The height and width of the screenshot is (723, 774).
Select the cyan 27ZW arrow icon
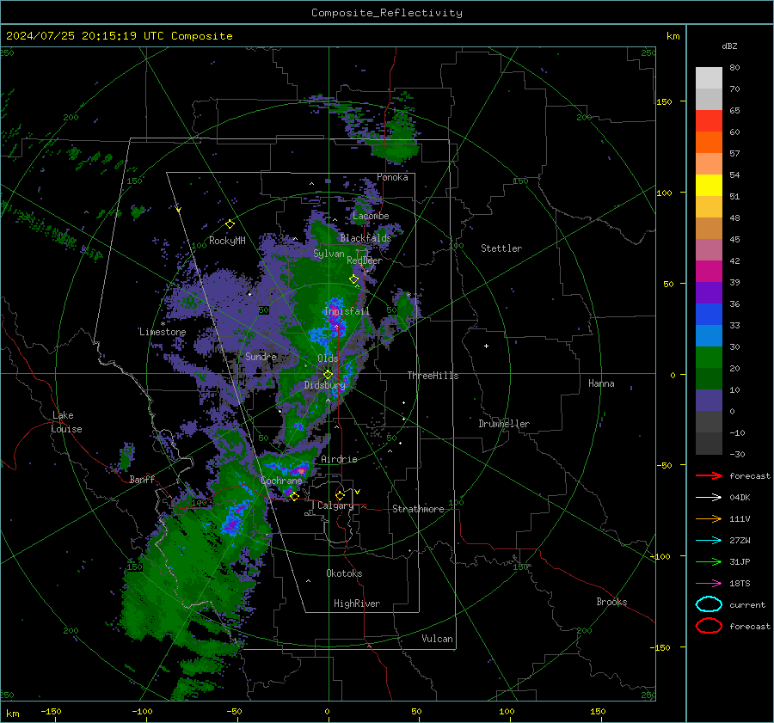[709, 541]
